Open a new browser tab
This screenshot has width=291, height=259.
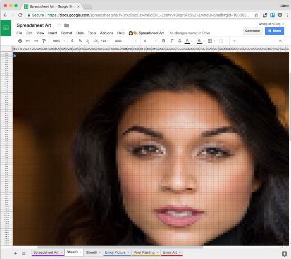point(87,7)
